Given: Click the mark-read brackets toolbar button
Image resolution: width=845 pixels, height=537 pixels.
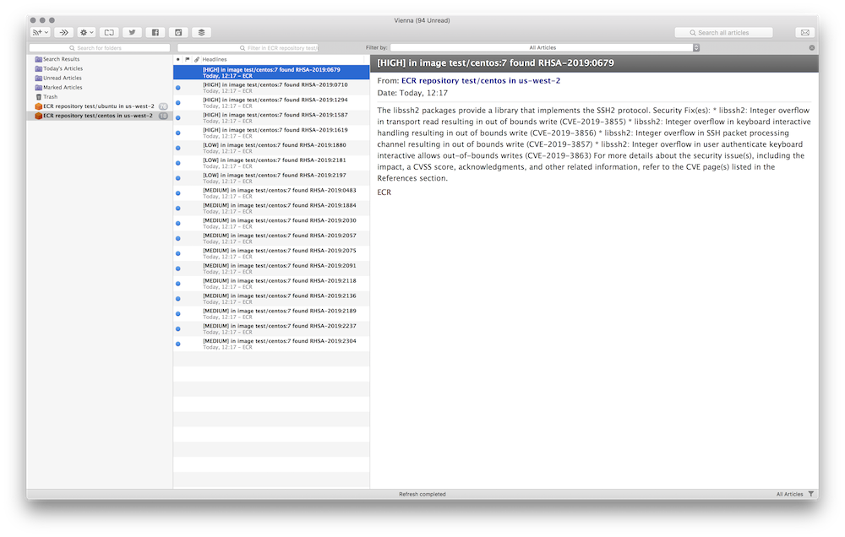Looking at the screenshot, I should [x=109, y=32].
